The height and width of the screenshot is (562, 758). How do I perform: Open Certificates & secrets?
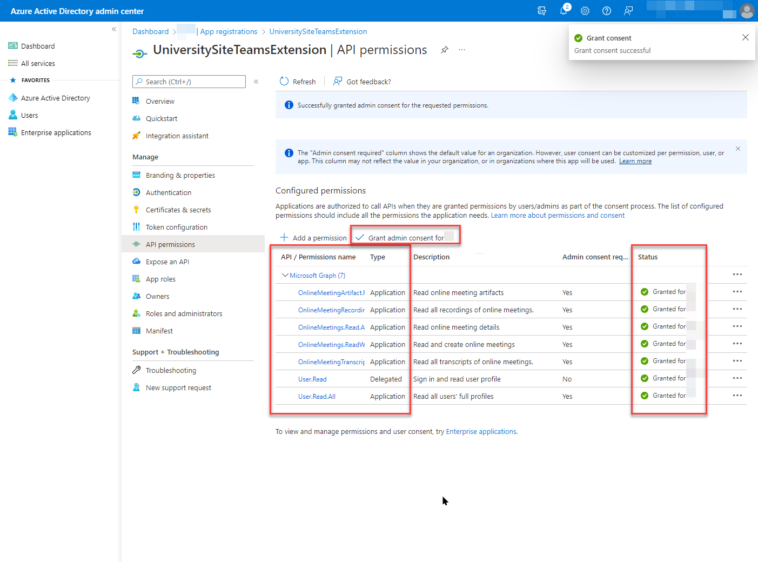[x=172, y=210]
